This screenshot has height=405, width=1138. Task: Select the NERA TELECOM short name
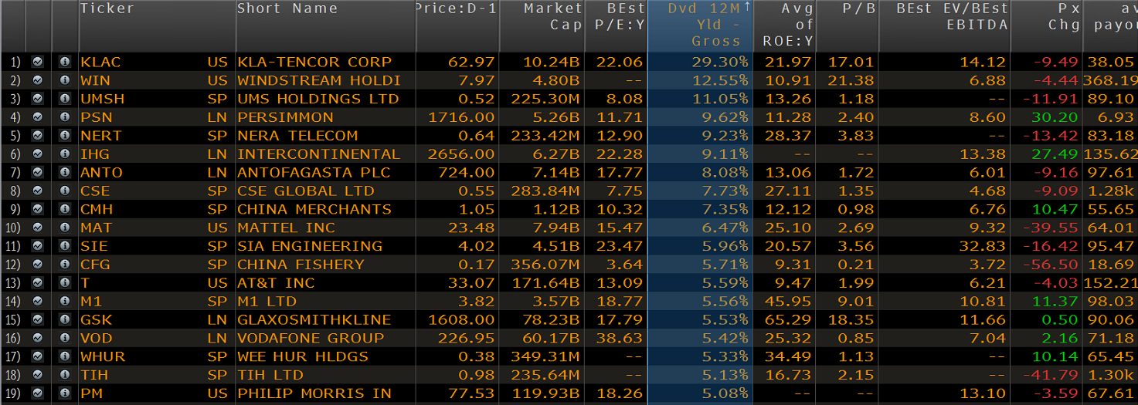(x=298, y=136)
